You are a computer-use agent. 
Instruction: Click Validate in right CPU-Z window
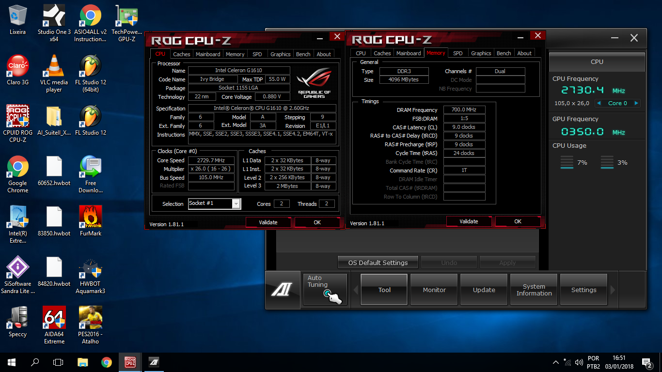469,221
